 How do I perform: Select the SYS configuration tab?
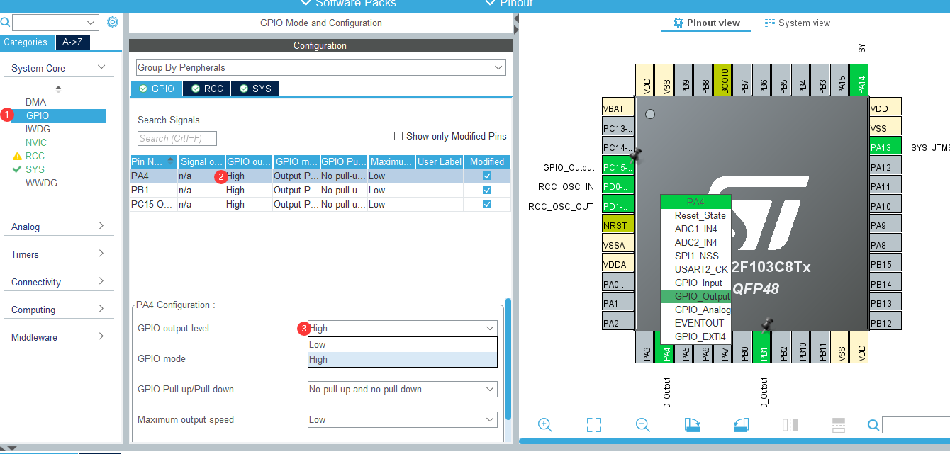pos(255,89)
